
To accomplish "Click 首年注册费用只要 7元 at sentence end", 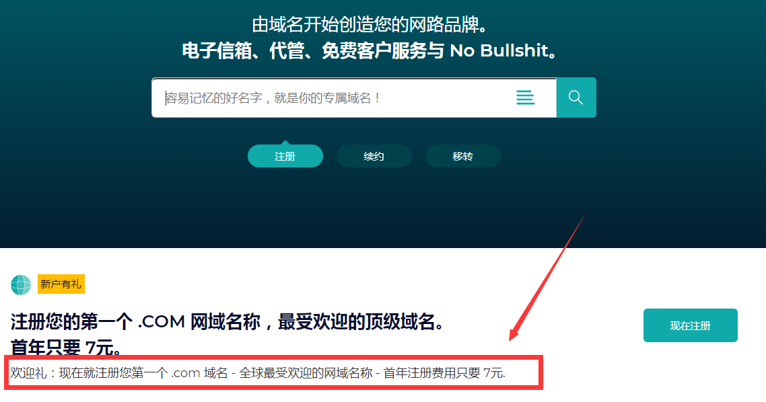I will click(x=444, y=373).
